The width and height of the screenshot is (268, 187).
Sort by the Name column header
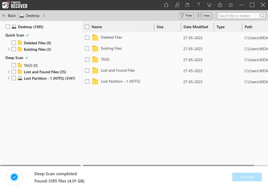pos(97,27)
